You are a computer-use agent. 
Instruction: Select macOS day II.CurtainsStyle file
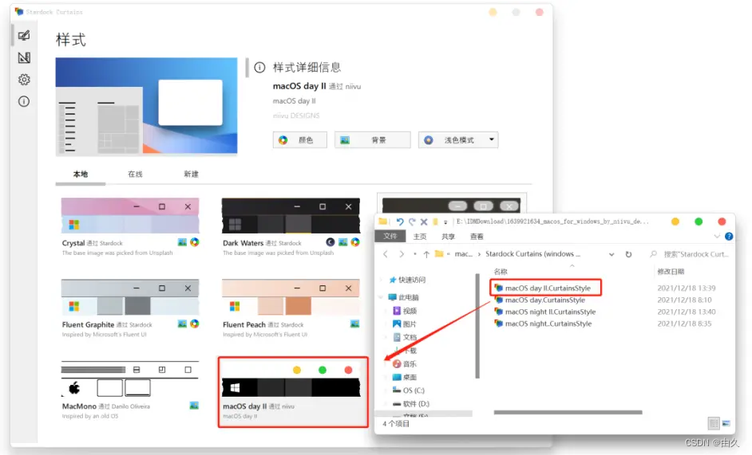tap(542, 288)
